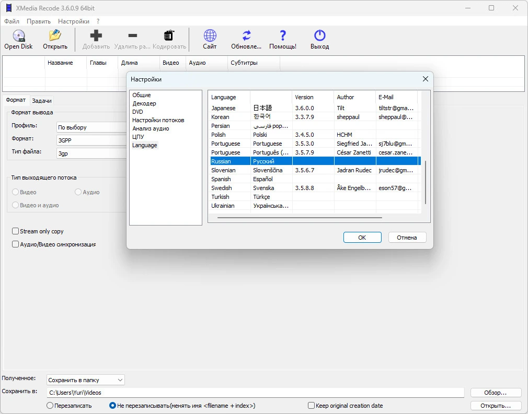Select the Persian language row
Screen dimensions: 528x414
(316, 126)
